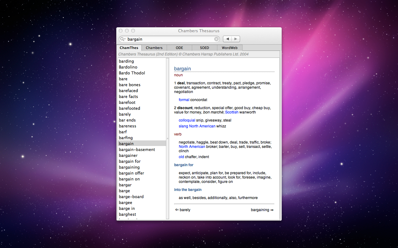This screenshot has width=398, height=248.
Task: Clear the search field text
Action: coord(216,39)
